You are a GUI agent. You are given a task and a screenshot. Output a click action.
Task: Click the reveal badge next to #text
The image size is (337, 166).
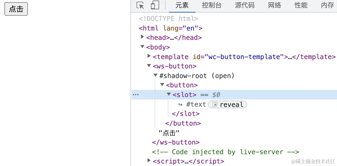pos(228,104)
